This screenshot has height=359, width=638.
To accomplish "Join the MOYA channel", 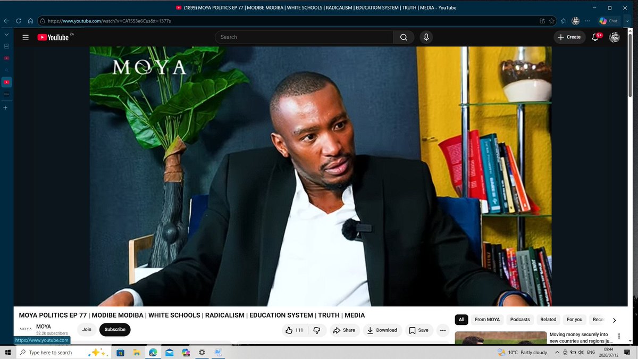I will [87, 330].
